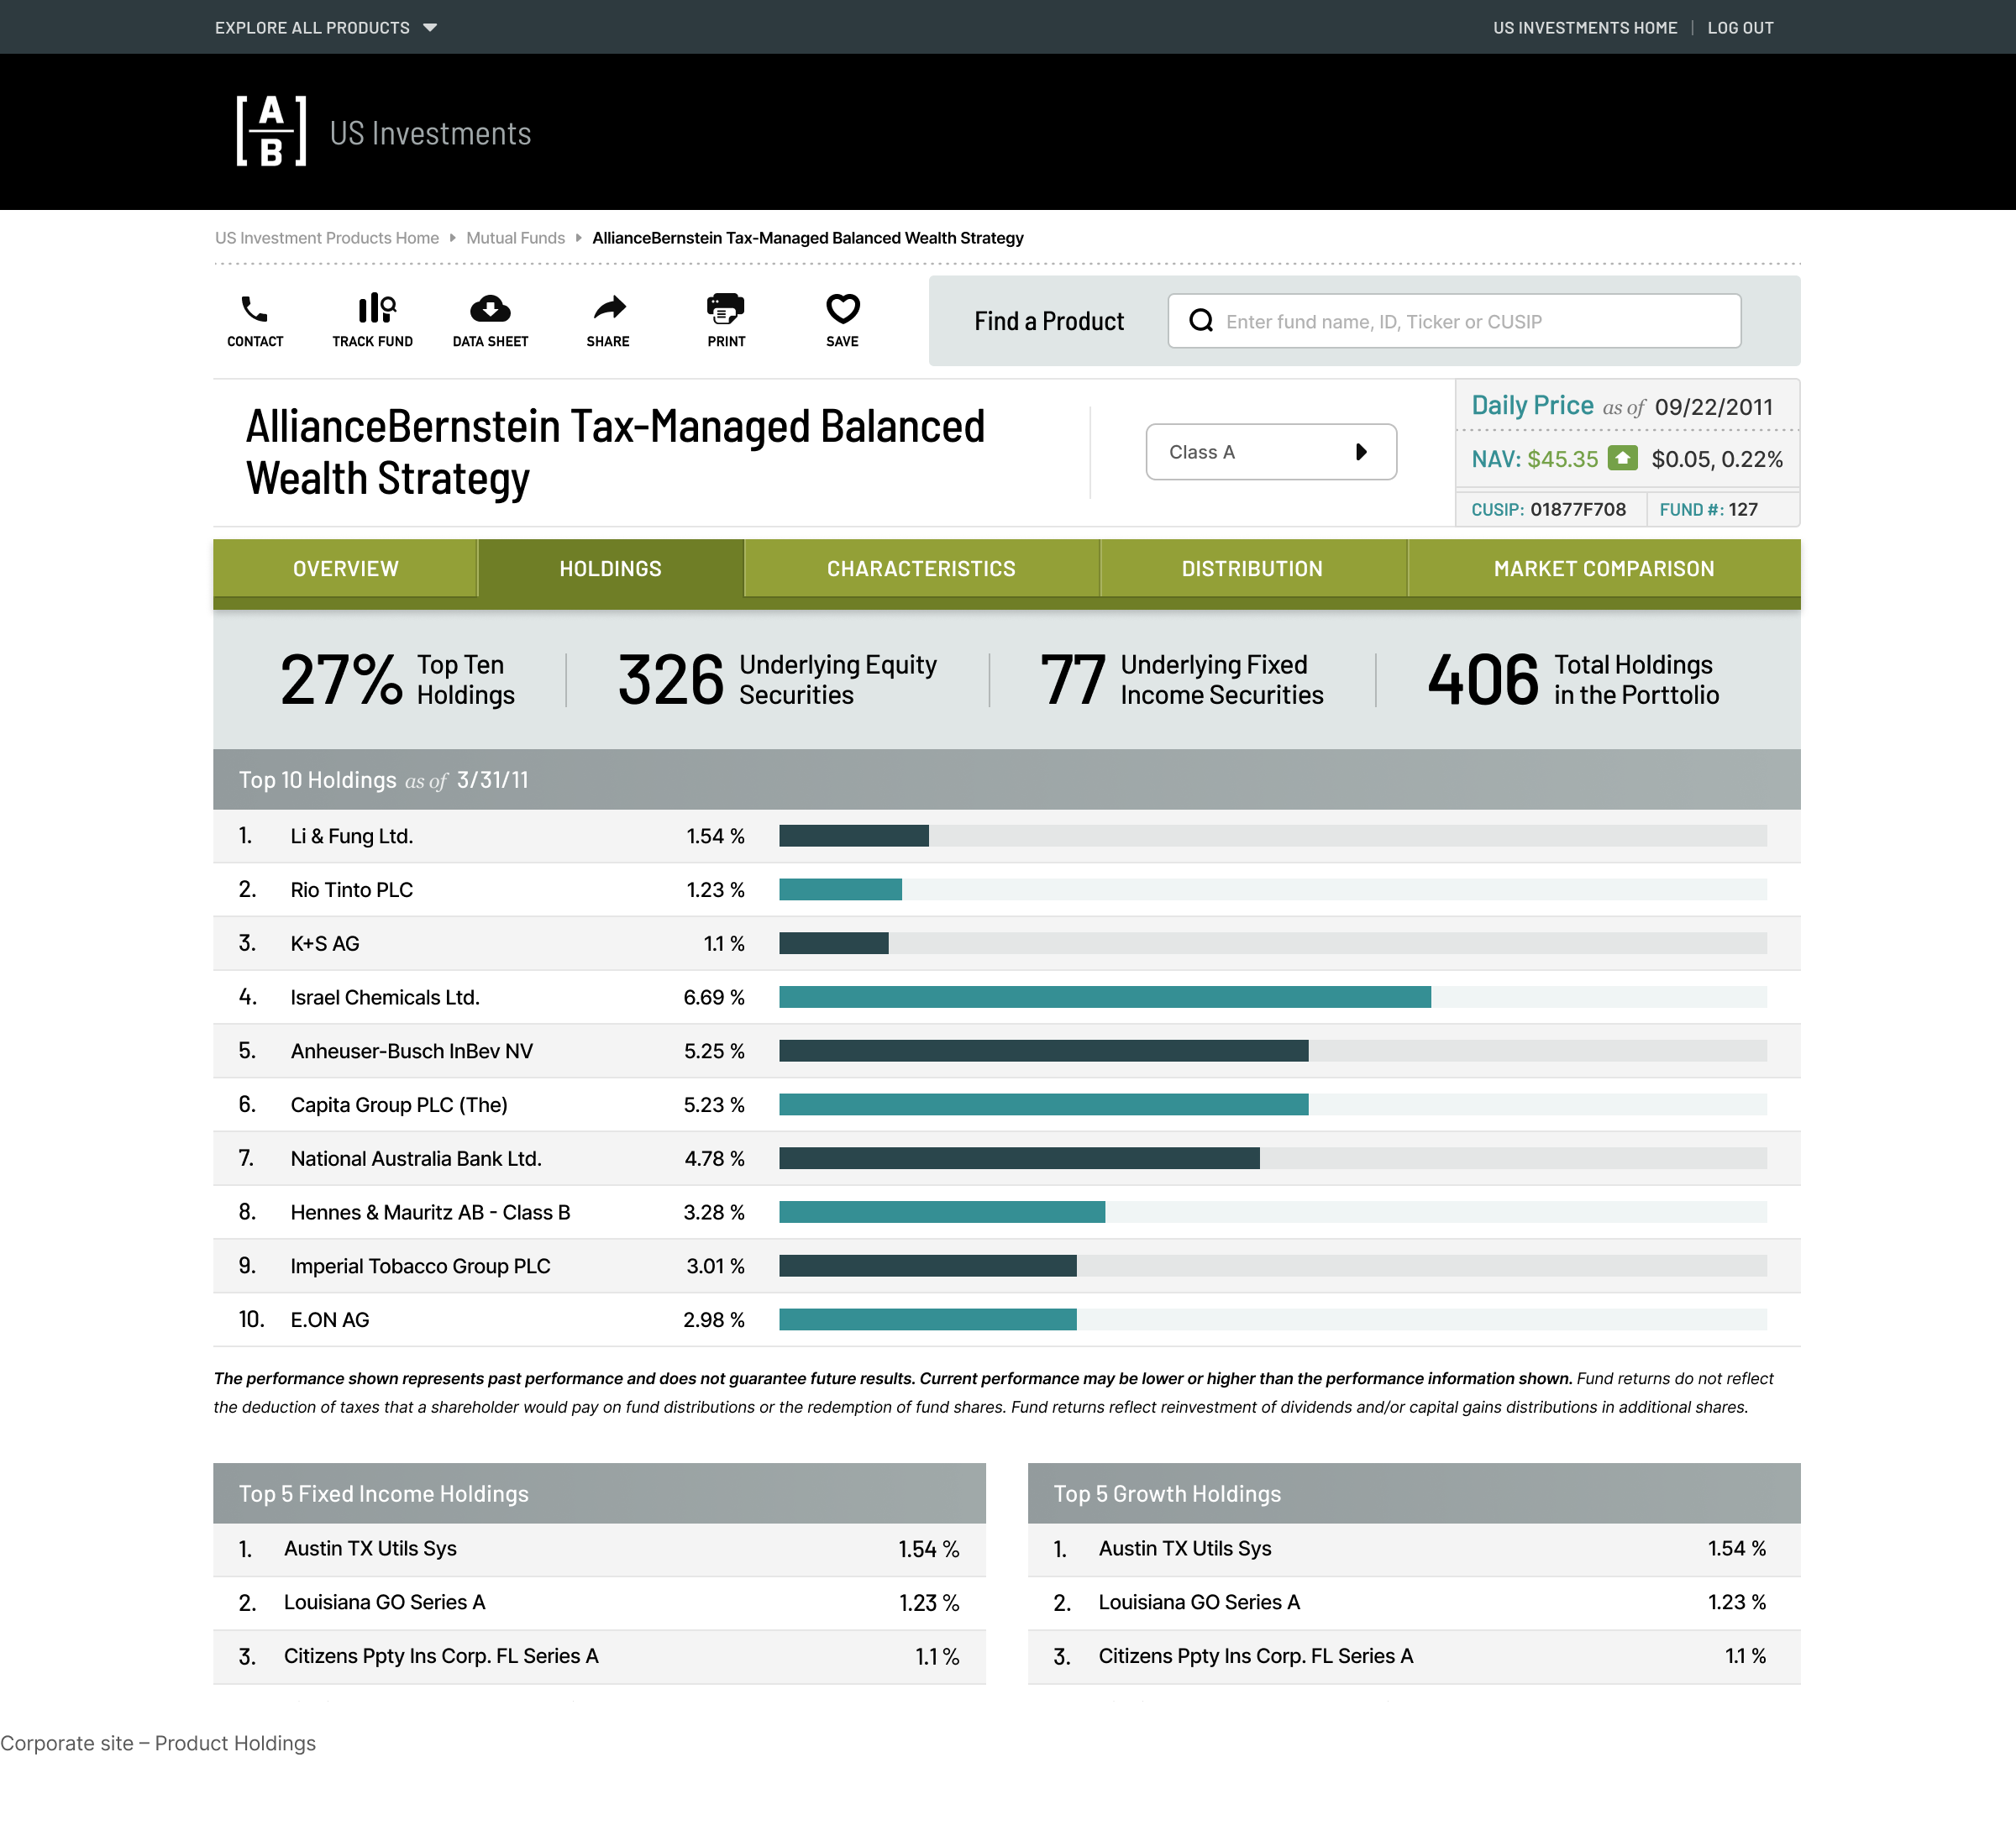Click Imperial Tobacco Group PLC holding name

(x=420, y=1266)
